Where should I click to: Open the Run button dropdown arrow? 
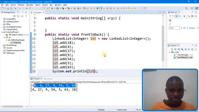(x=60, y=8)
